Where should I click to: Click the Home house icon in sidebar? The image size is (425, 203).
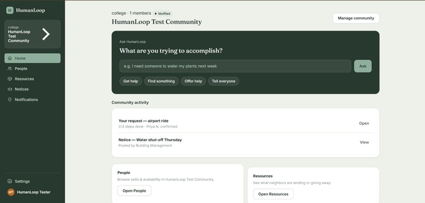(10, 58)
